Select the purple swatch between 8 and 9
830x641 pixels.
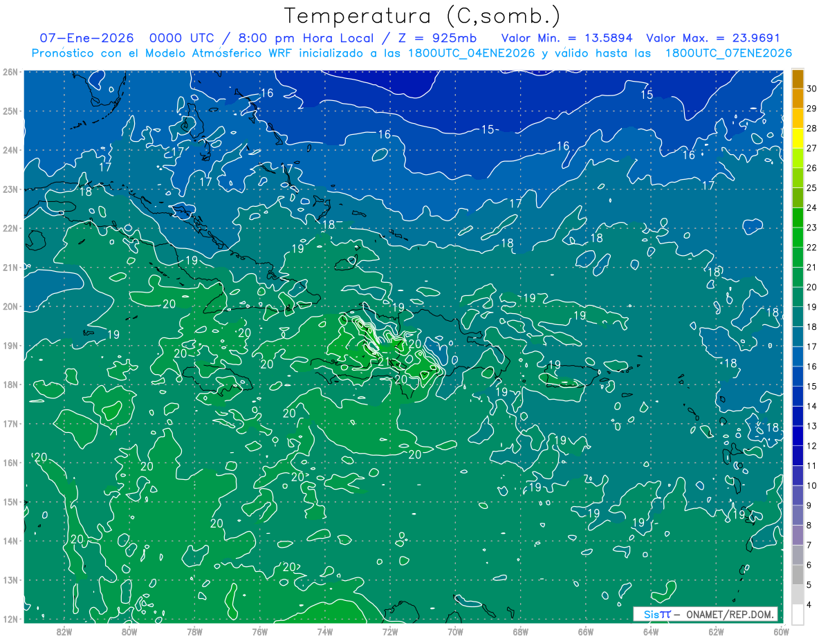pos(797,515)
